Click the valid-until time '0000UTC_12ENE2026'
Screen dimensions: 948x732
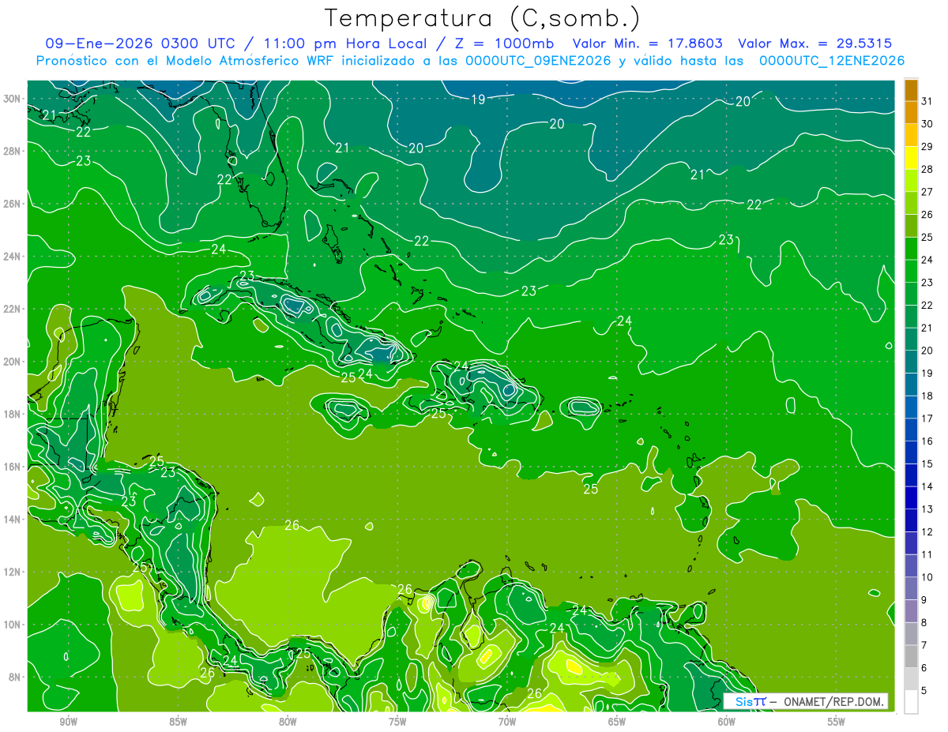click(x=831, y=61)
